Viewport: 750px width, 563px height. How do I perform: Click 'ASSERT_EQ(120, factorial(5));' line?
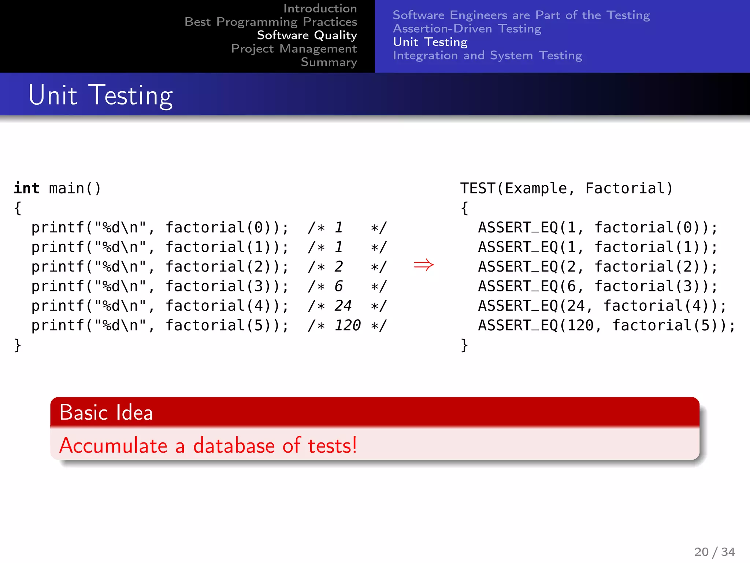(607, 325)
